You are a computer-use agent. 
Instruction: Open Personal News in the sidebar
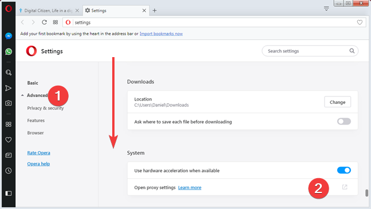pyautogui.click(x=8, y=155)
